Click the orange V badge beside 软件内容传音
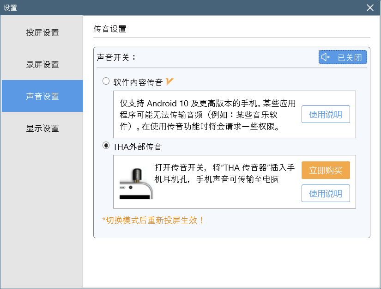Image resolution: width=381 pixels, height=289 pixels. [x=169, y=82]
